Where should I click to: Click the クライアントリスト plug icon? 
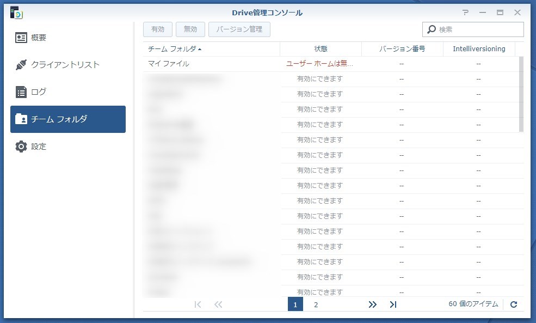(x=21, y=65)
